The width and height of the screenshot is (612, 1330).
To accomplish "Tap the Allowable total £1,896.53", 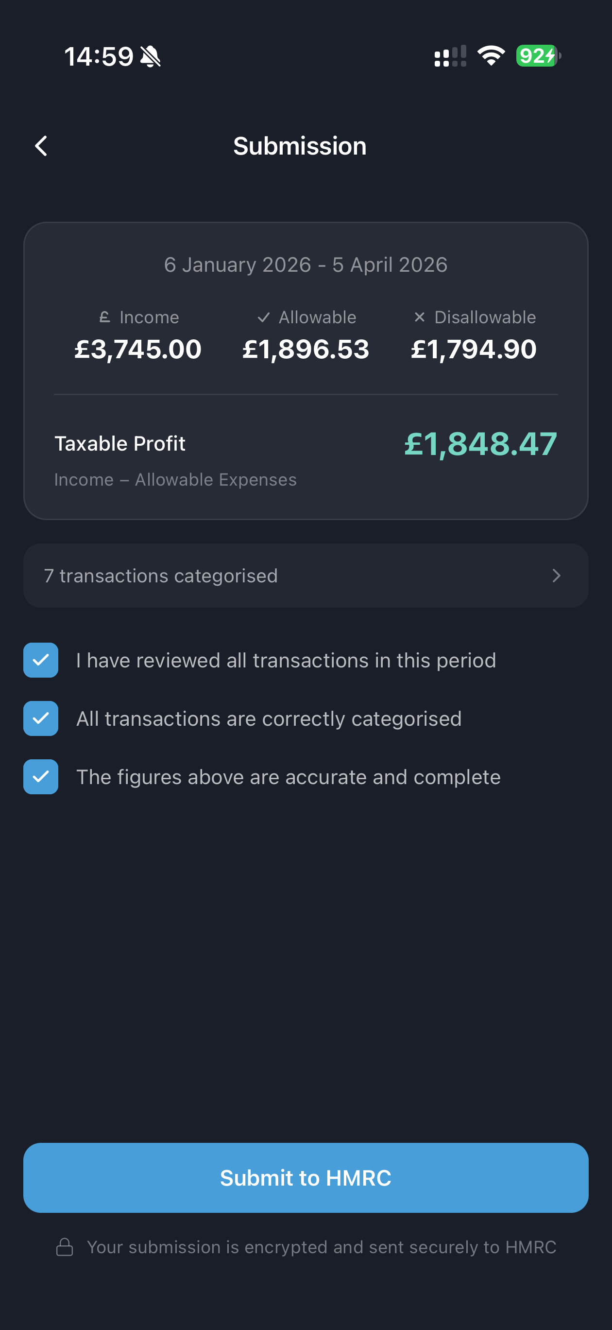I will tap(306, 349).
